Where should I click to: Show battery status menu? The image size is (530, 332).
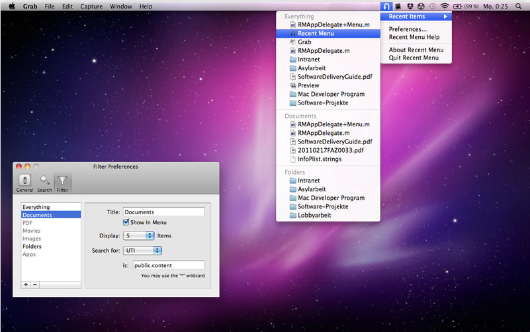click(x=466, y=6)
